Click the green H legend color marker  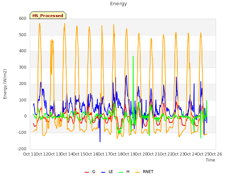[121, 172]
